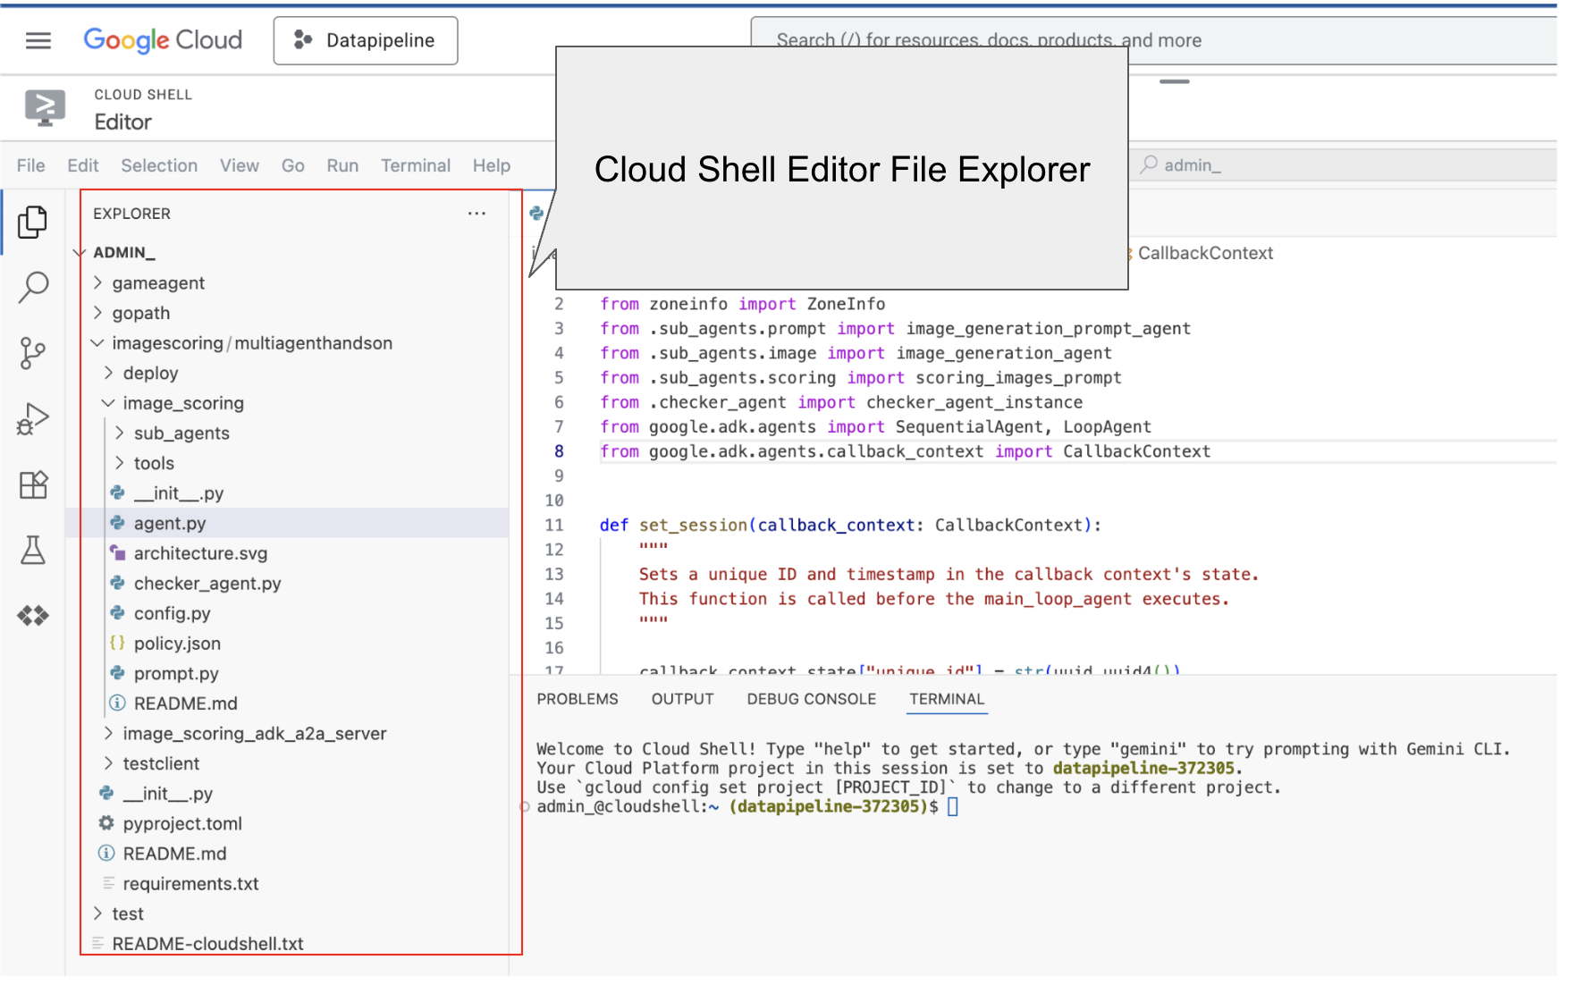Open the Cloud Code icon
This screenshot has width=1577, height=985.
(x=33, y=615)
